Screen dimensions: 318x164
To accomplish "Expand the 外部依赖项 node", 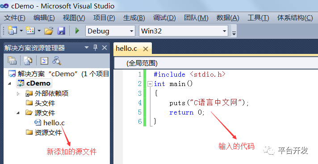I will click(x=18, y=94).
